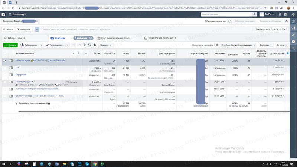Click the Редактировать toolbar button
This screenshot has height=167, width=297.
(x=55, y=45)
